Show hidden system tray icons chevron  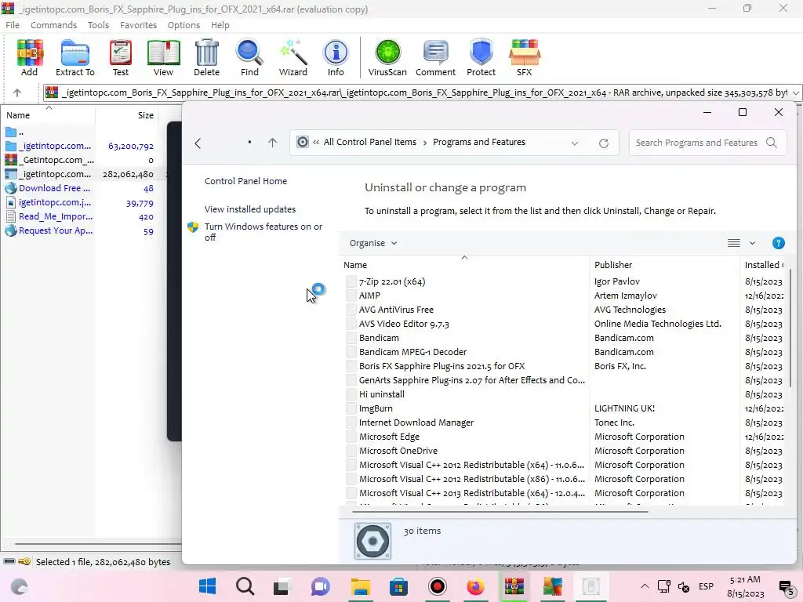[645, 586]
